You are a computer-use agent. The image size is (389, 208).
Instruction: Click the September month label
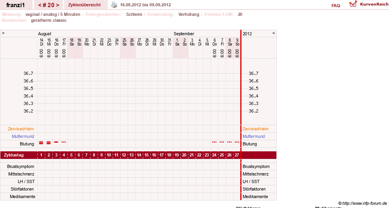pyautogui.click(x=184, y=34)
